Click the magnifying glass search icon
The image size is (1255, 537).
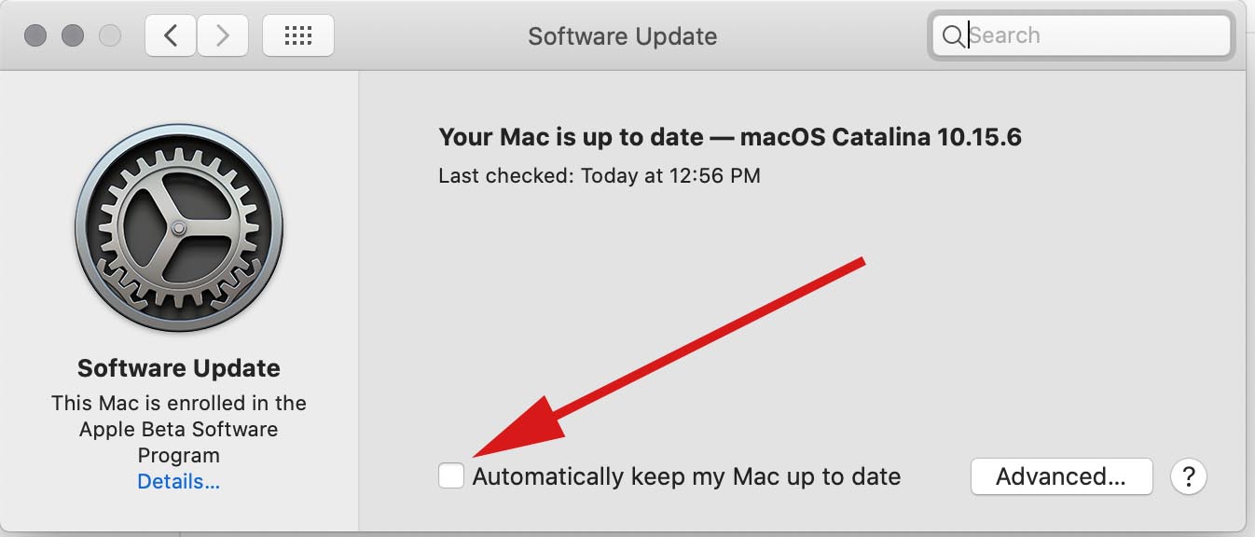pyautogui.click(x=953, y=36)
